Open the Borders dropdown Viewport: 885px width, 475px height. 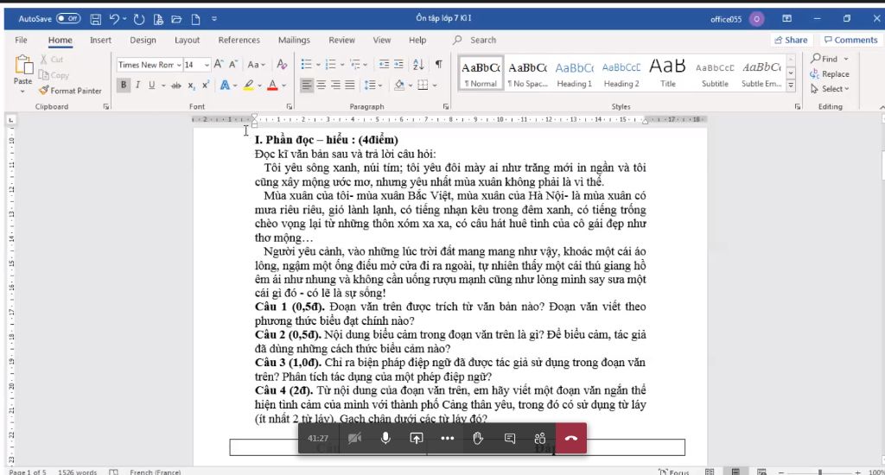click(435, 85)
